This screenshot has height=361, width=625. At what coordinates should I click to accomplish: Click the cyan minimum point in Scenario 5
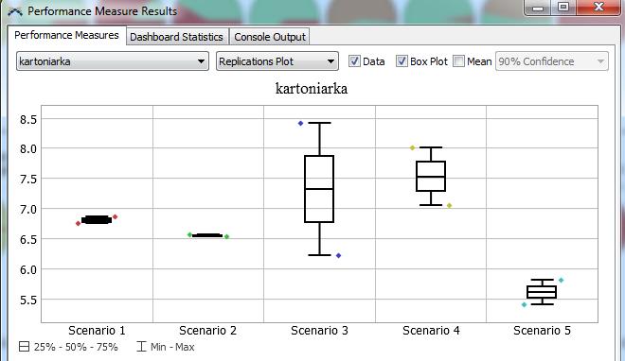[x=525, y=304]
